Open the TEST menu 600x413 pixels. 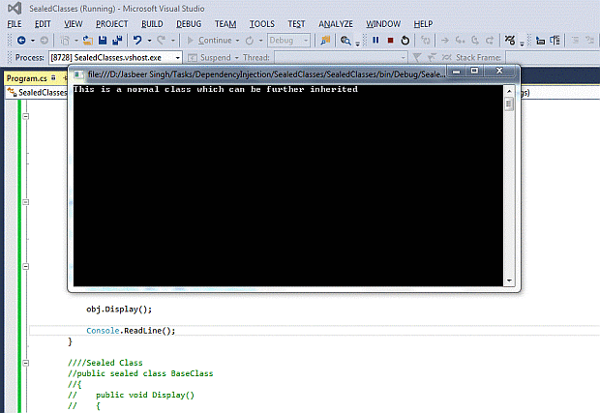(x=296, y=24)
